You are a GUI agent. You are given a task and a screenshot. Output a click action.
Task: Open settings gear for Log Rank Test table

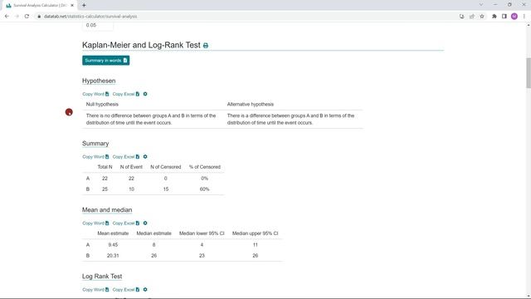[145, 290]
